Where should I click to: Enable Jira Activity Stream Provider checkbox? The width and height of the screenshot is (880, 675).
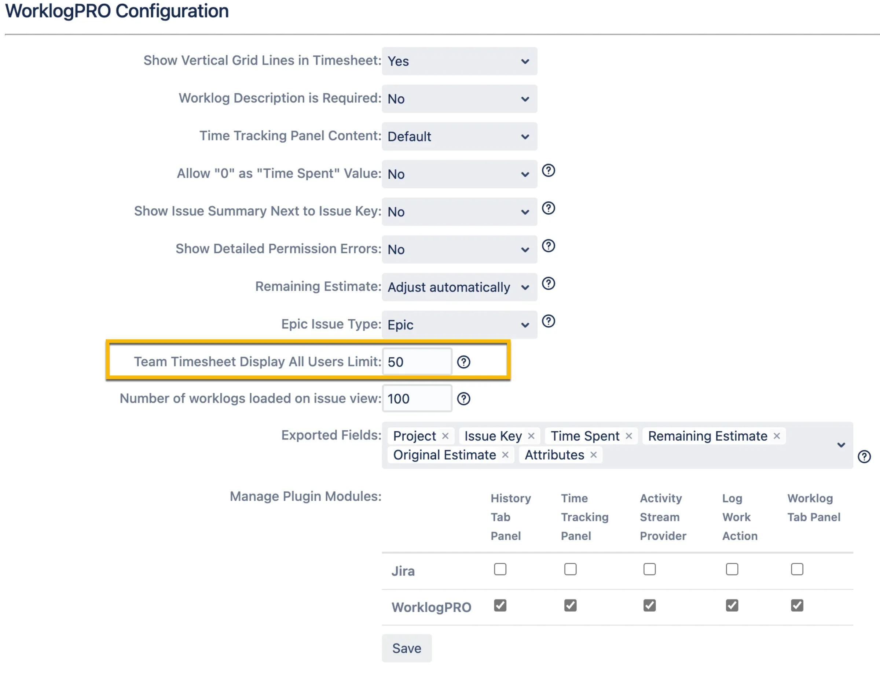tap(649, 569)
